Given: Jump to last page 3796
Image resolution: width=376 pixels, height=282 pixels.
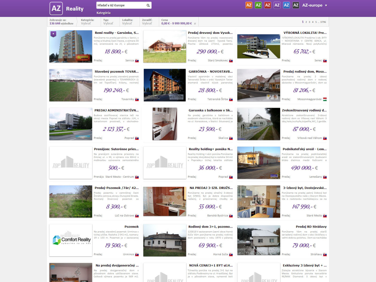Looking at the screenshot, I should pos(323,22).
